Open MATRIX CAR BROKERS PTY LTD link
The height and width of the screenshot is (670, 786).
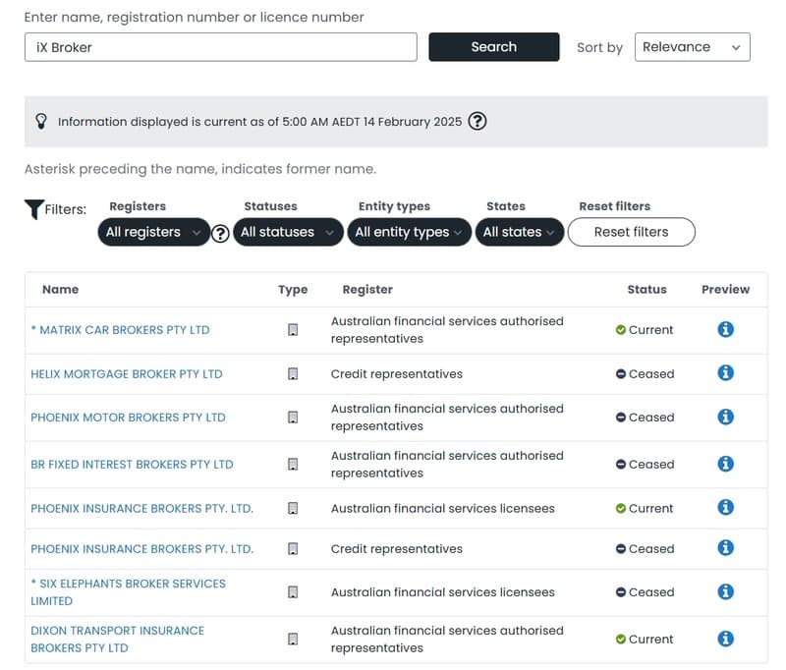point(120,330)
